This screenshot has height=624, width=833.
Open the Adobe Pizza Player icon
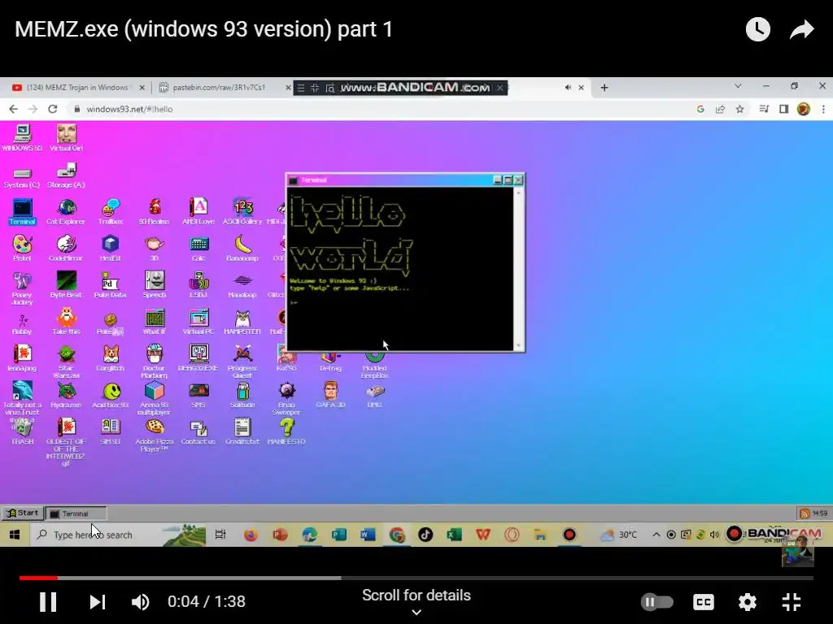coord(154,435)
